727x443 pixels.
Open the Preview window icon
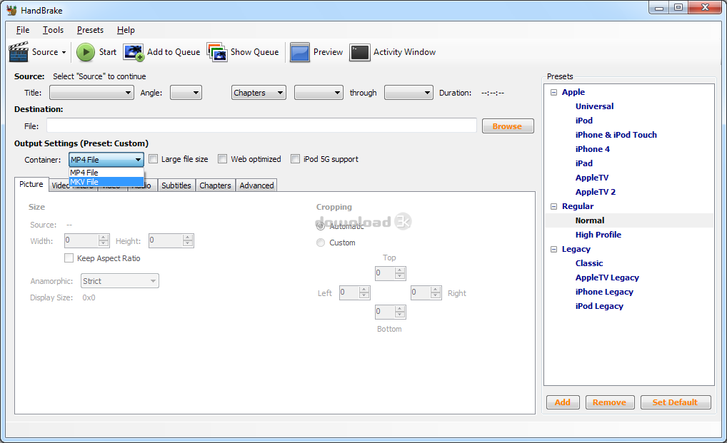[299, 51]
